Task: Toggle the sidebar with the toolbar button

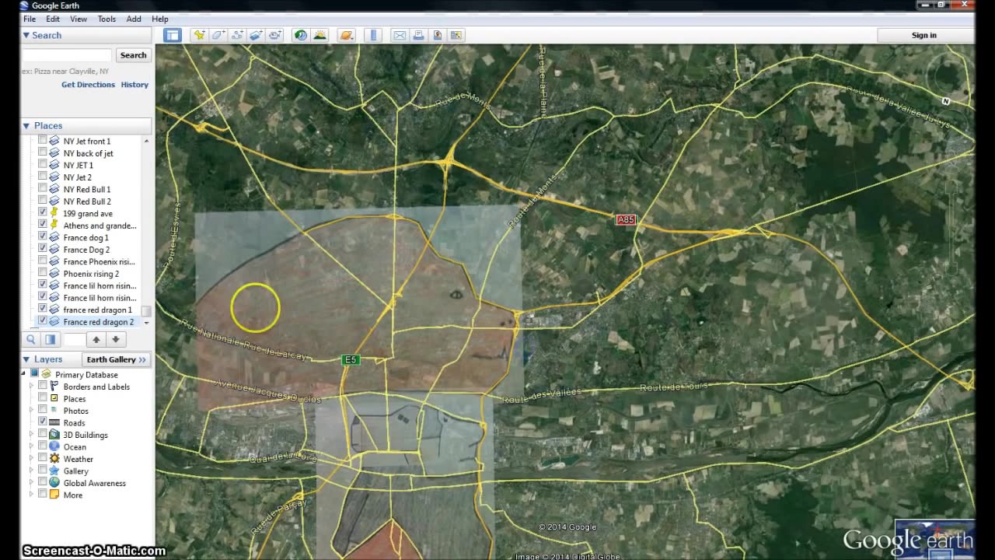Action: click(x=172, y=35)
